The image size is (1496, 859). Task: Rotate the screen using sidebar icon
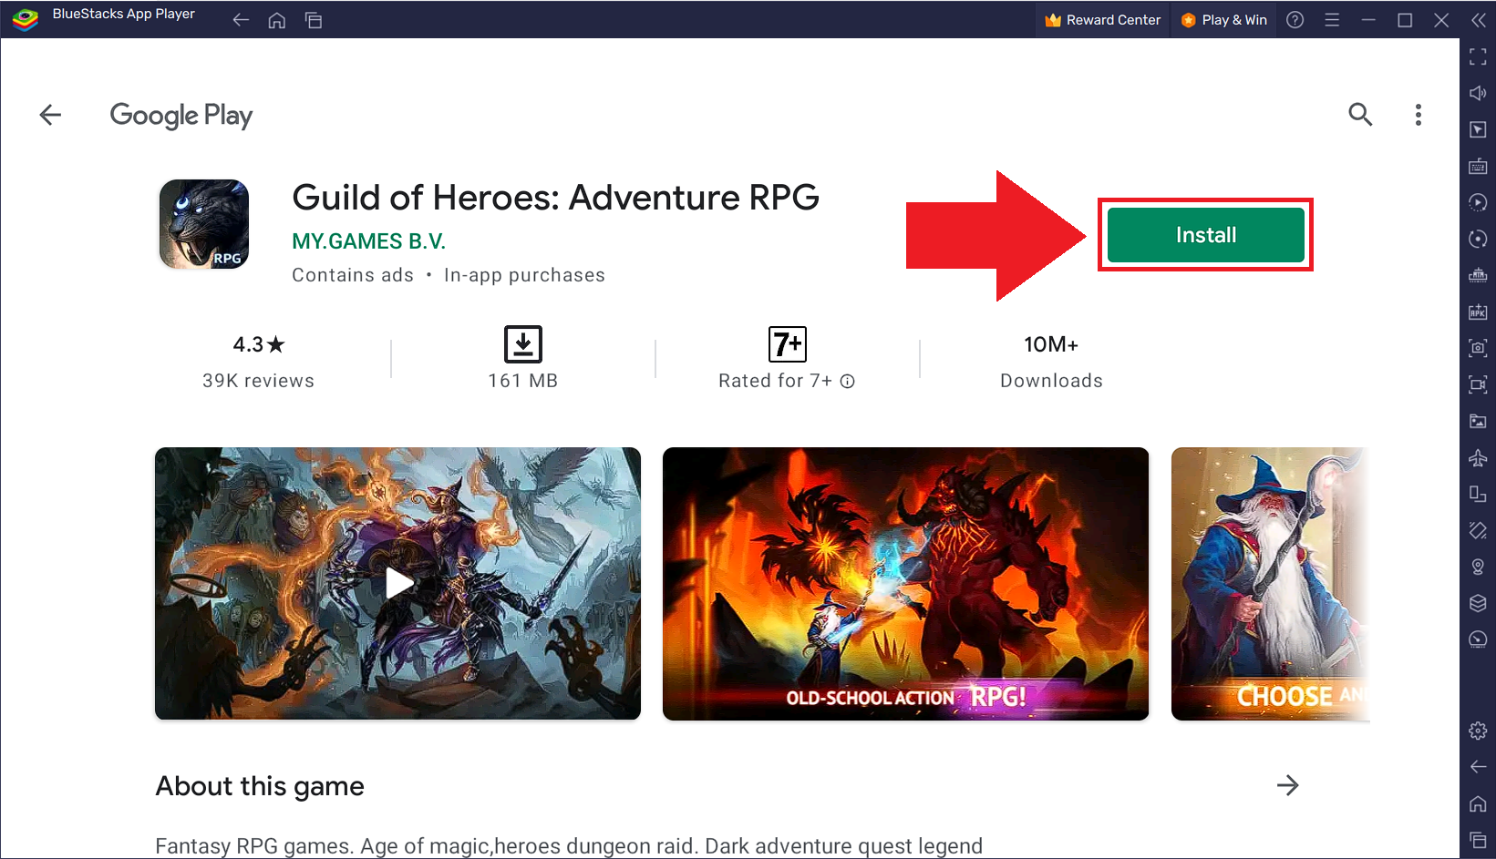pyautogui.click(x=1478, y=530)
